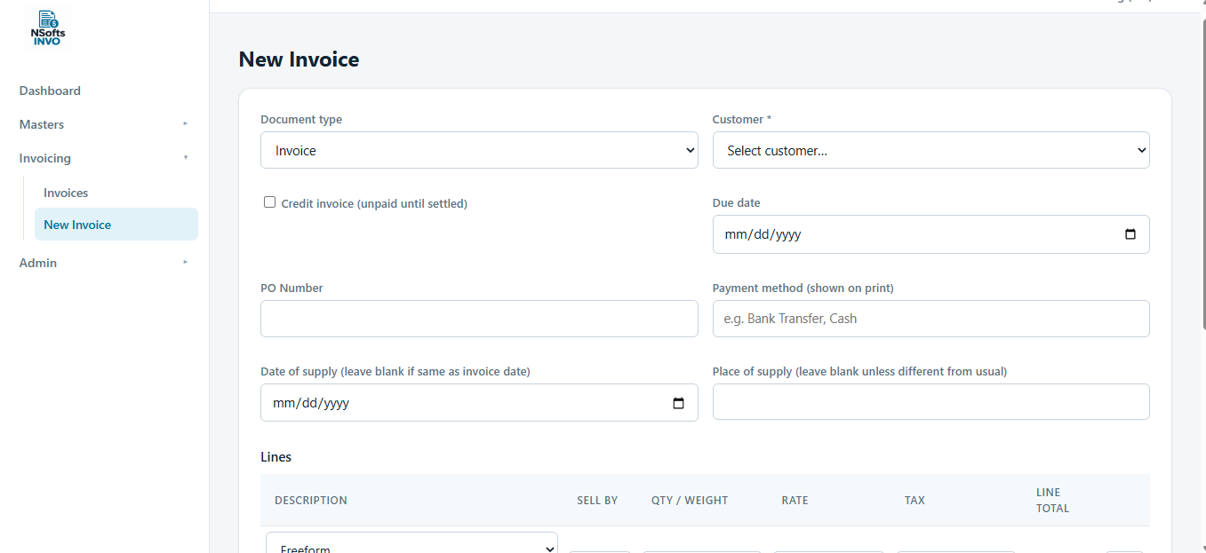Click the Lines section heading

276,457
